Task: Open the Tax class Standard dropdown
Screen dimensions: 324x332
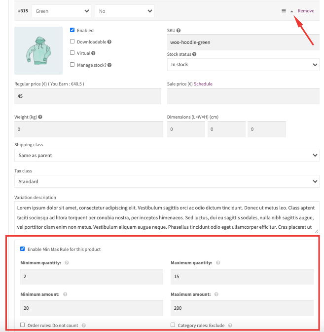Action: 167,181
